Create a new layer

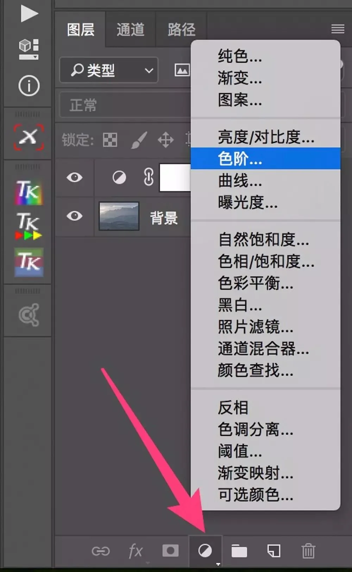click(274, 551)
